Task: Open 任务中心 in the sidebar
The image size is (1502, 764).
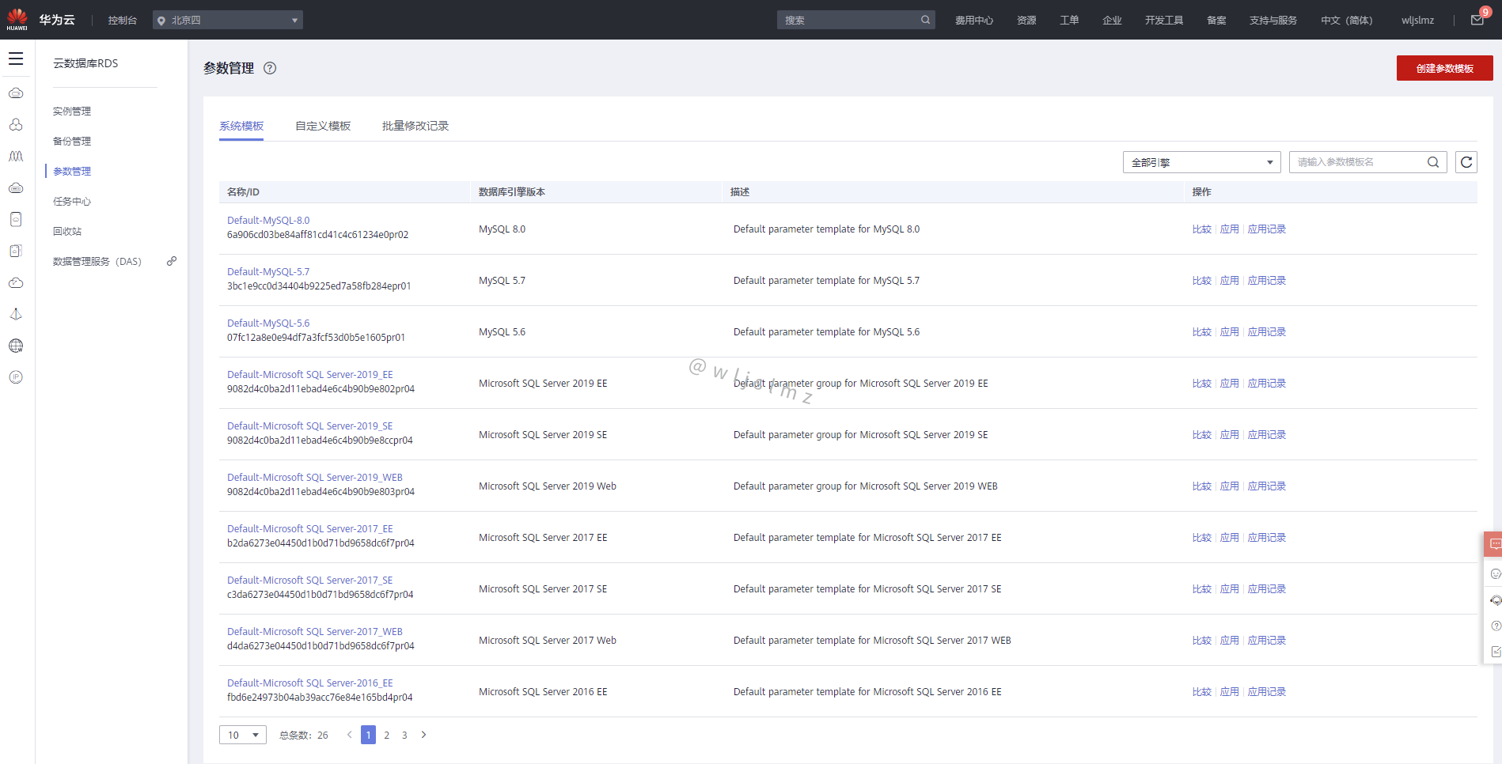Action: pyautogui.click(x=72, y=202)
